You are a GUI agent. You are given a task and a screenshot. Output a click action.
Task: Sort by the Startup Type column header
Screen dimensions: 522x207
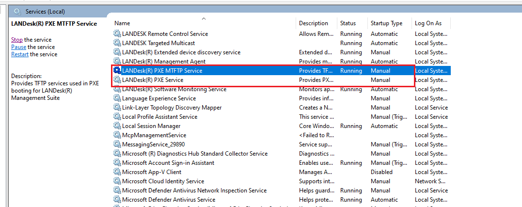(x=386, y=23)
